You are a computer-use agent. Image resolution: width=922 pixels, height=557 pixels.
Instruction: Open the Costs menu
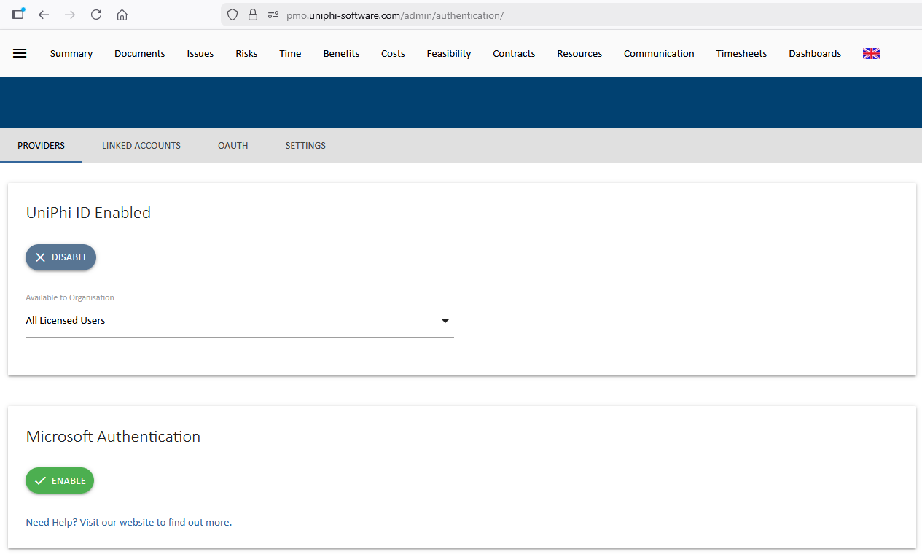pos(393,53)
